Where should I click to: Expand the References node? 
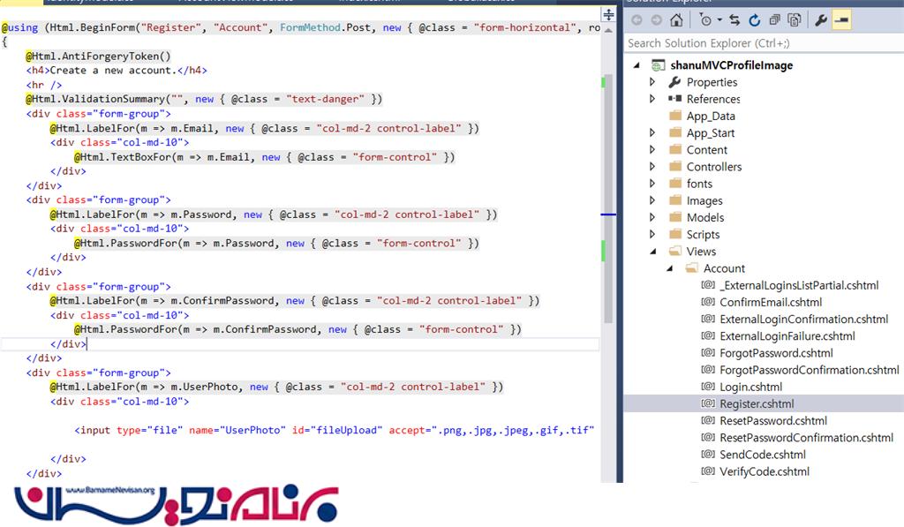[x=652, y=99]
